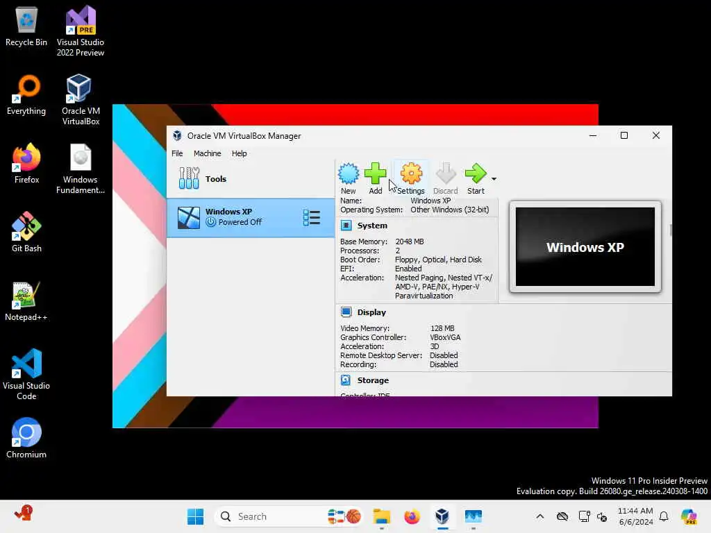The height and width of the screenshot is (533, 711).
Task: Open the Recycle Bin desktop icon
Action: click(x=26, y=26)
